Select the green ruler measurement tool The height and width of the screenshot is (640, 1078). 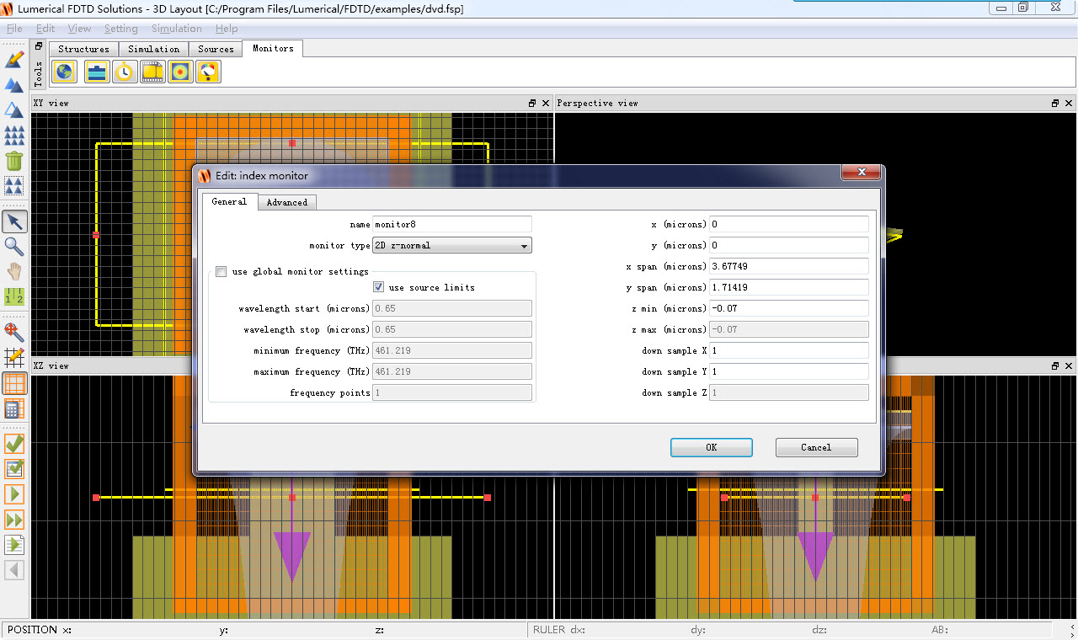tap(14, 296)
